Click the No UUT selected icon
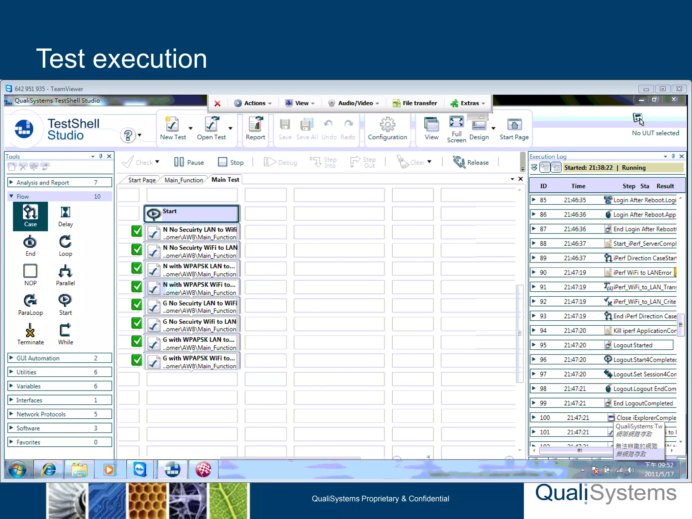This screenshot has height=519, width=692. tap(638, 119)
